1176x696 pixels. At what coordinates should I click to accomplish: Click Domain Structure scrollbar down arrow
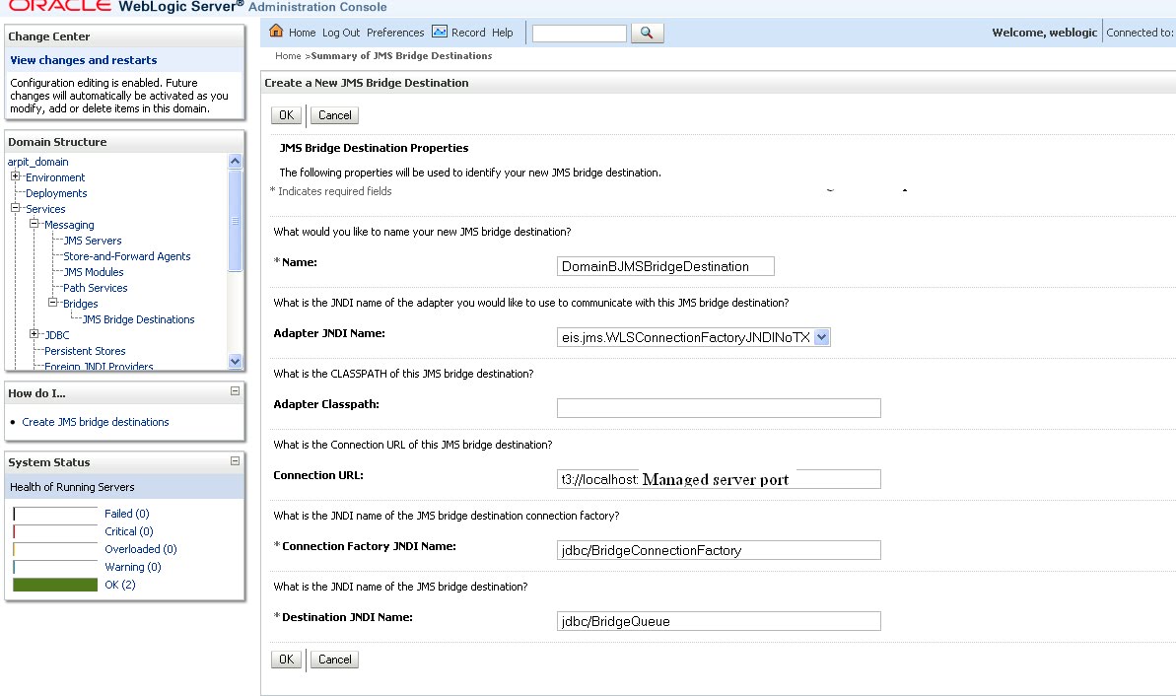pyautogui.click(x=235, y=362)
